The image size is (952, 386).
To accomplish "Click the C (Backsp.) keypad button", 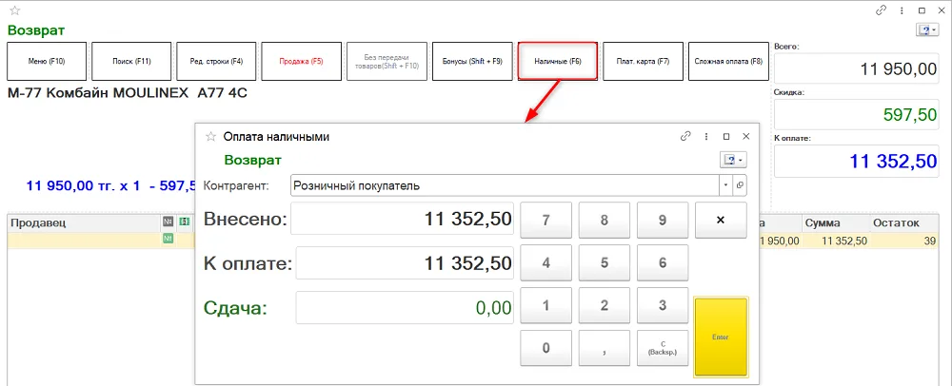I will pyautogui.click(x=663, y=348).
